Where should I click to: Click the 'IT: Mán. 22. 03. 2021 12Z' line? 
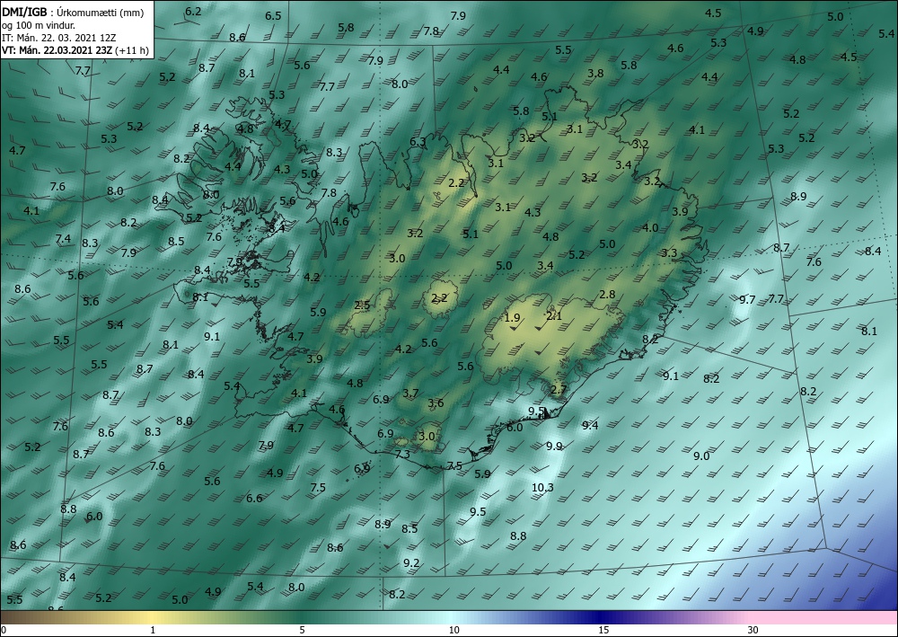tap(58, 38)
